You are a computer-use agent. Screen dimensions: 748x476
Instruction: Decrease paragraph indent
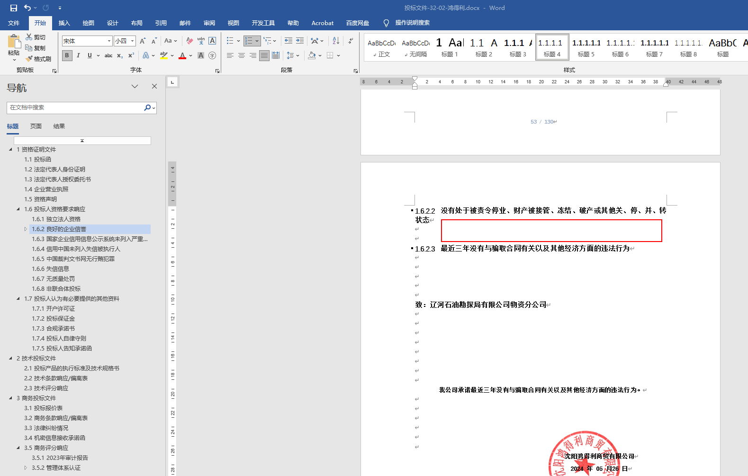click(288, 41)
